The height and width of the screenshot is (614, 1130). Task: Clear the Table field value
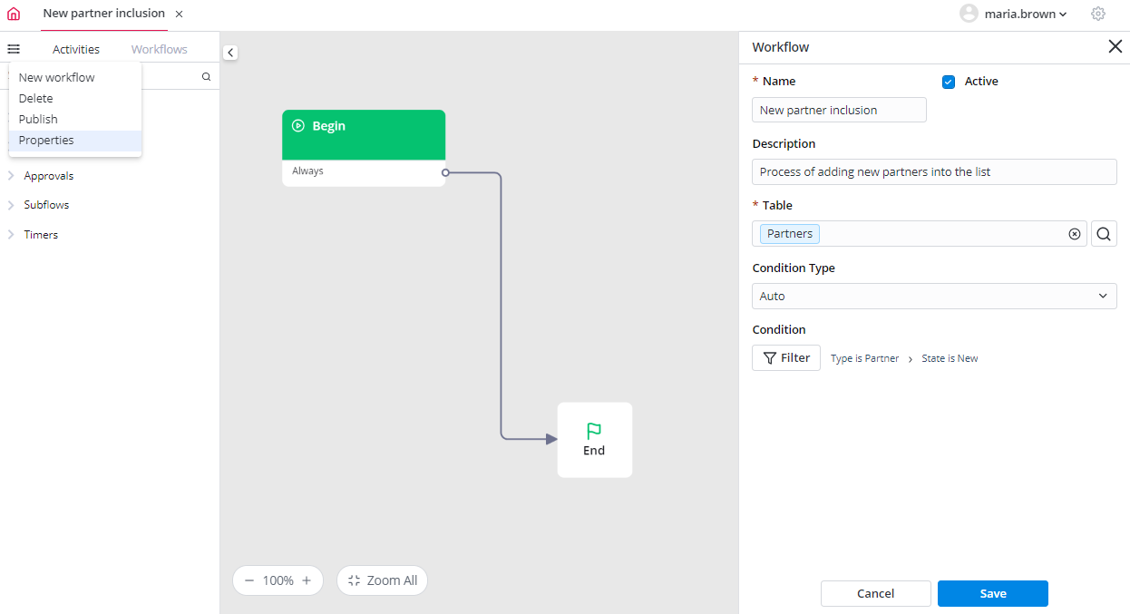(1075, 234)
